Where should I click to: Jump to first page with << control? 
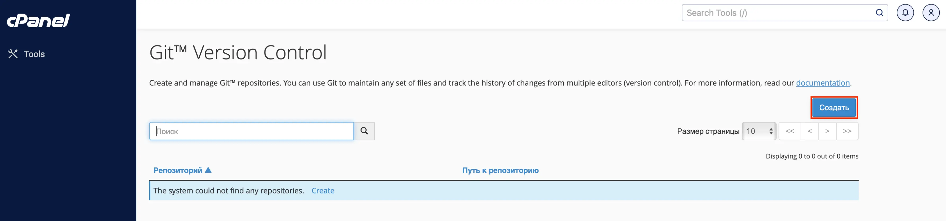(x=790, y=131)
